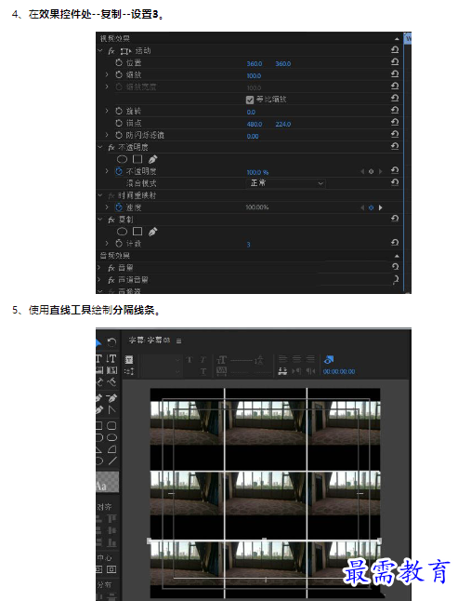
Task: Toggle animation stopwatch for 缩放
Action: tap(119, 74)
